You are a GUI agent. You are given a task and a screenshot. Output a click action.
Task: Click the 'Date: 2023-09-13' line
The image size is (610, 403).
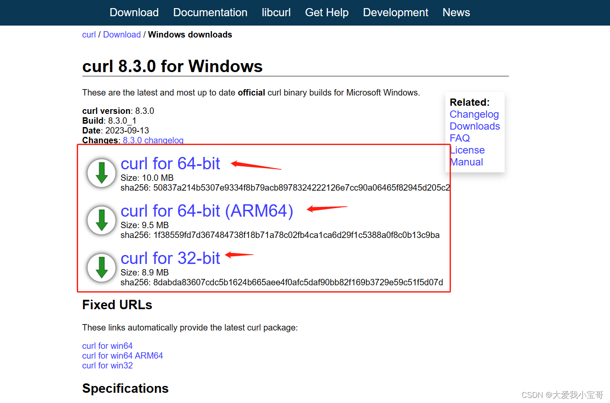click(116, 130)
